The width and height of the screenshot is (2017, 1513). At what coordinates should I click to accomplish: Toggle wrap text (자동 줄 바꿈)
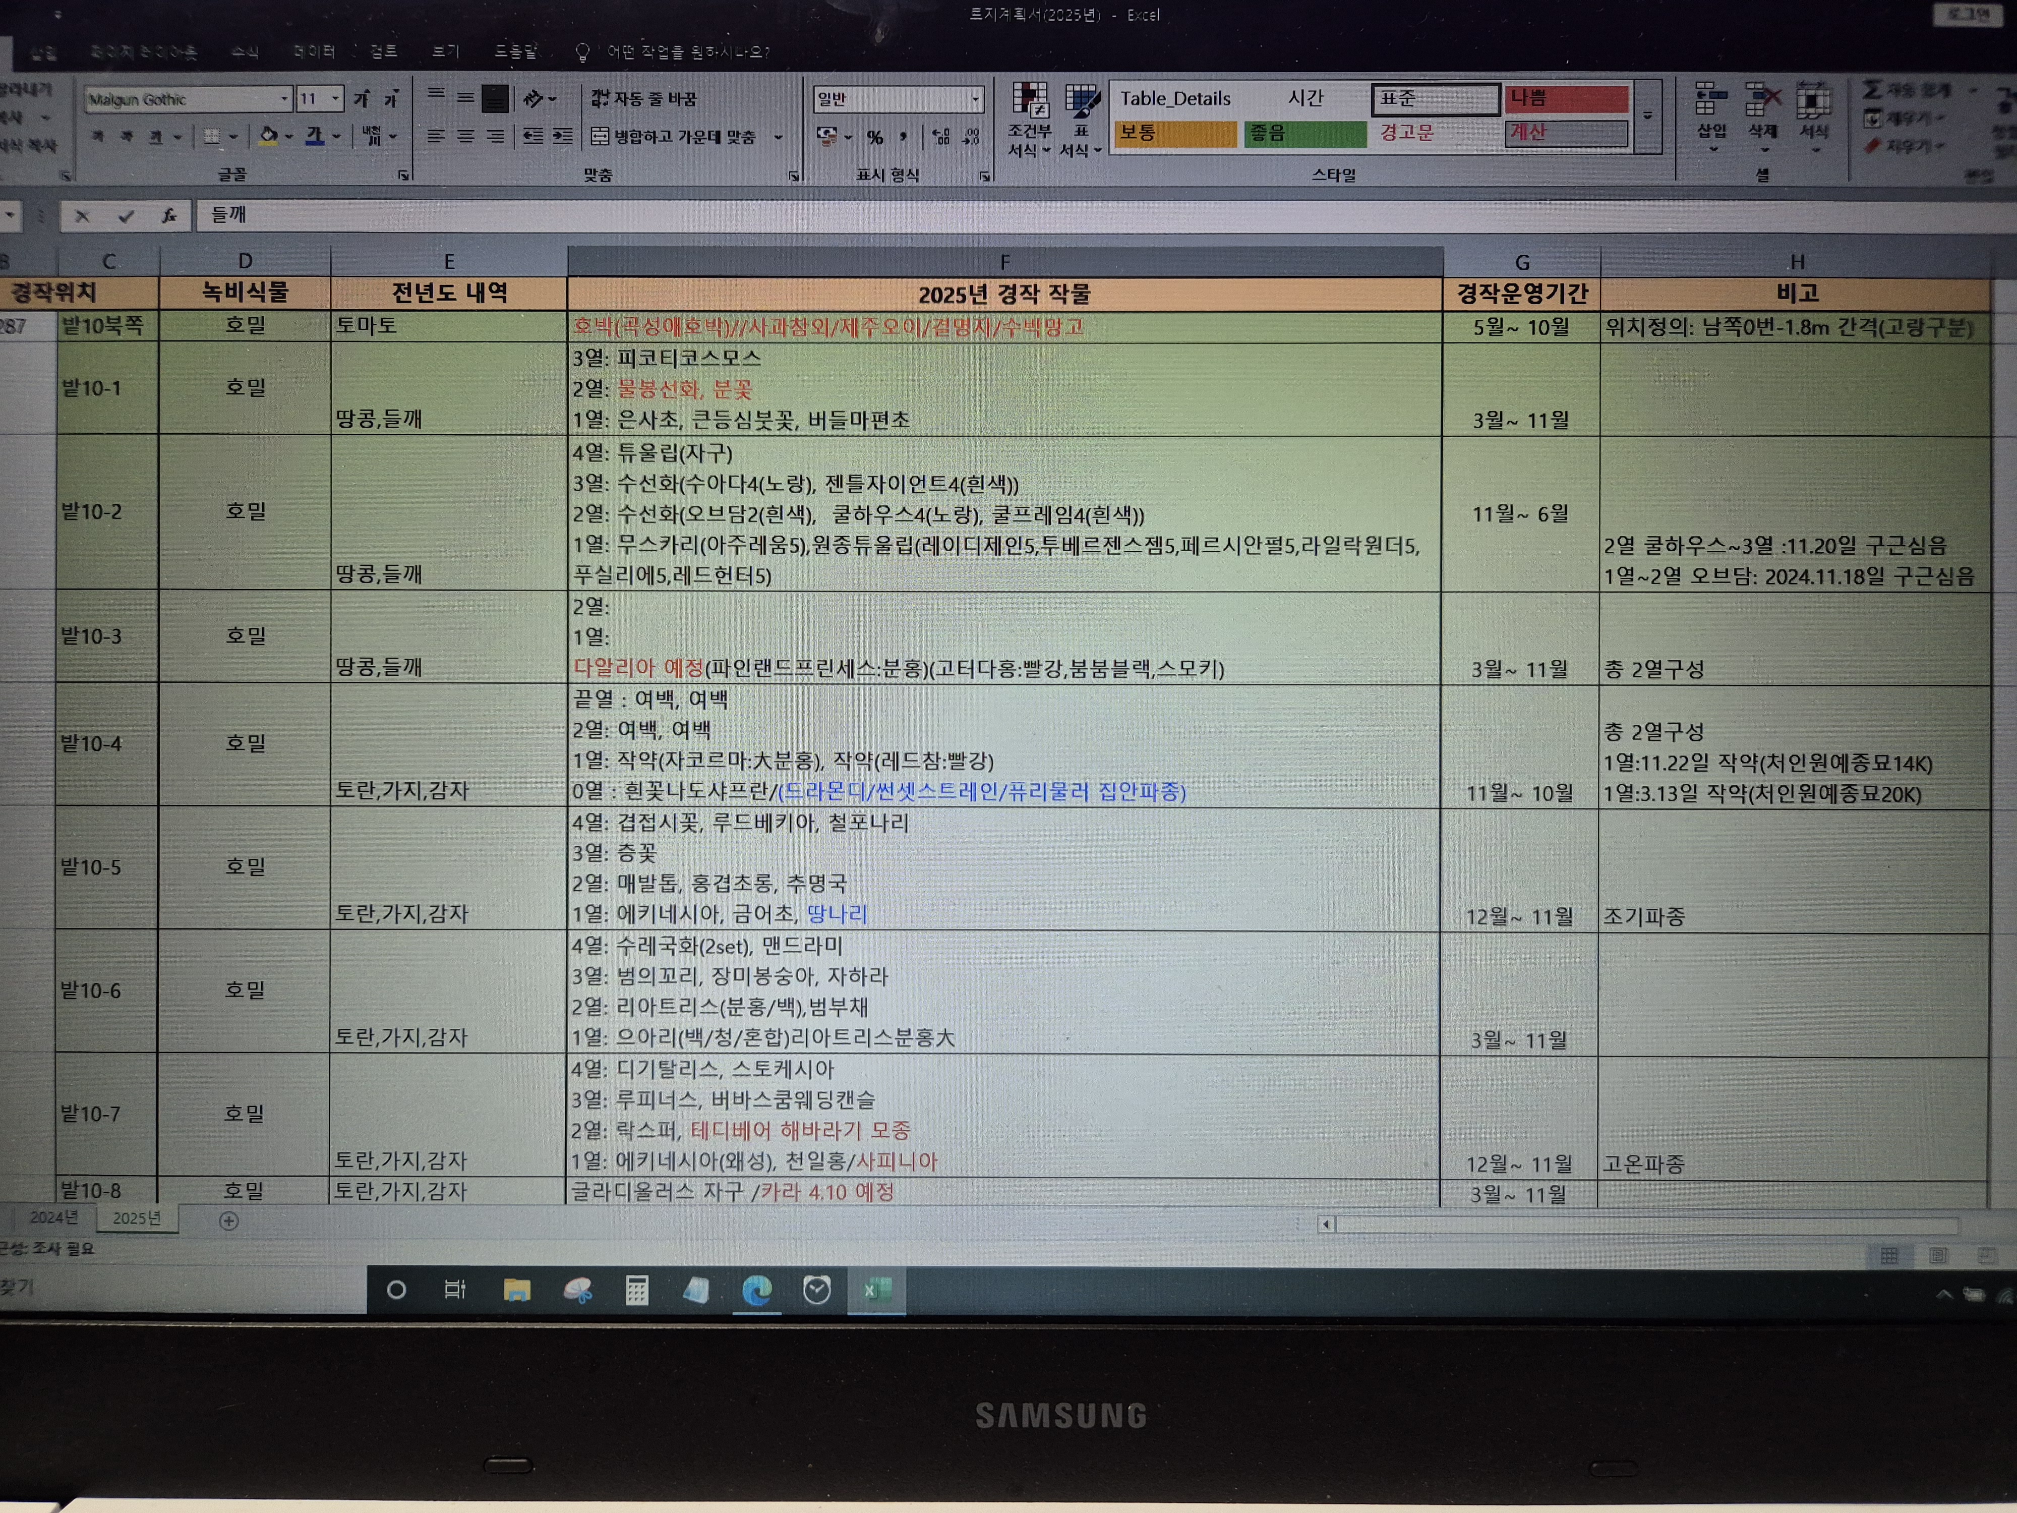[643, 98]
